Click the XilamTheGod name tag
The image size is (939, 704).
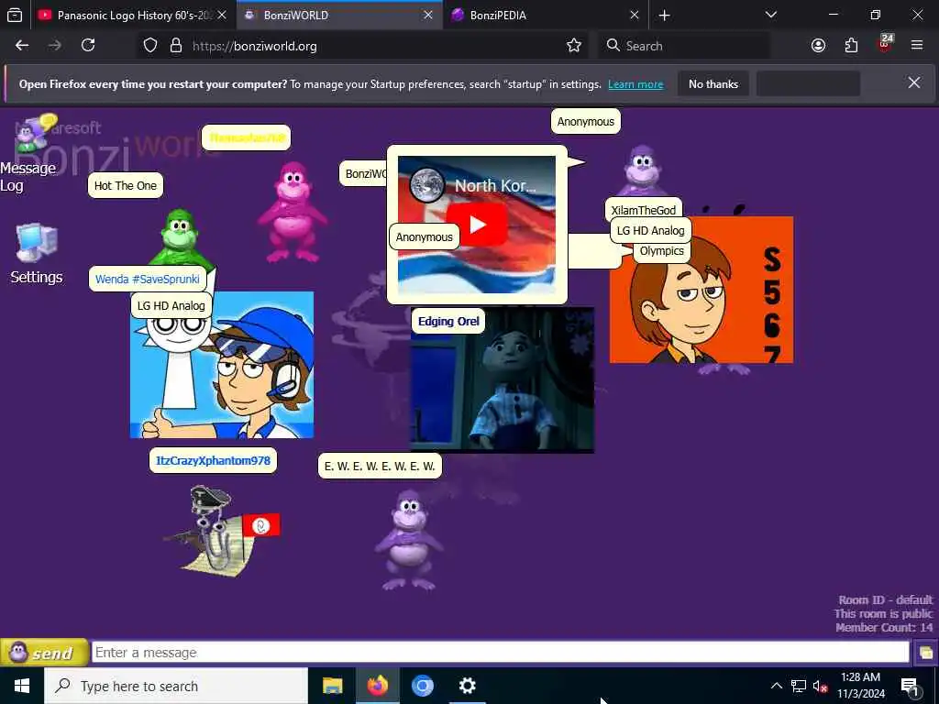pyautogui.click(x=643, y=210)
